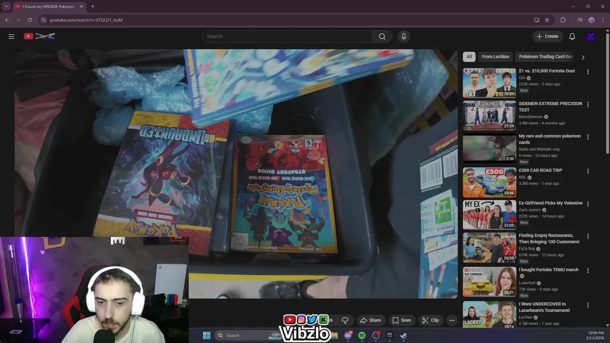Click the YouTube search input field

point(287,36)
